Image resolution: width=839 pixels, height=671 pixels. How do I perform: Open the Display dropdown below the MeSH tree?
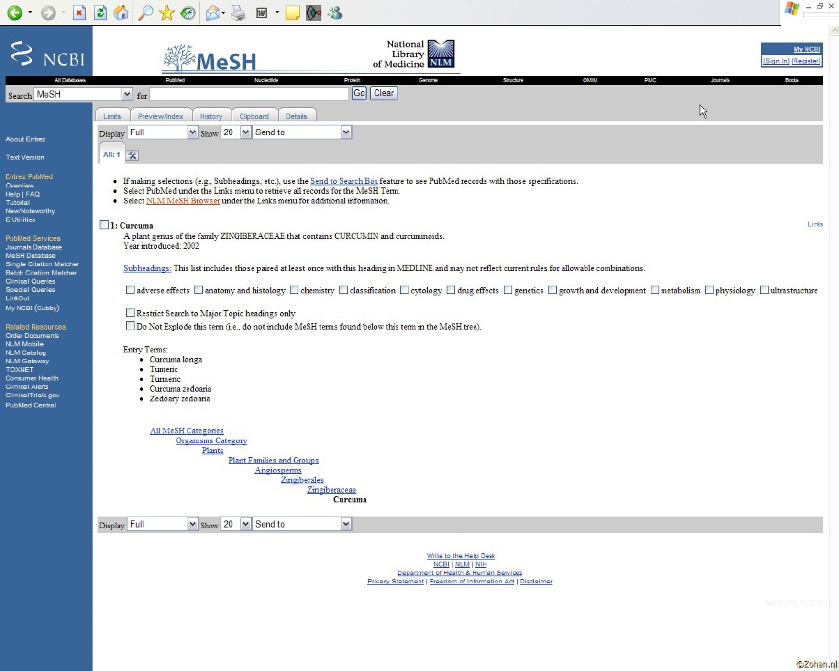tap(162, 524)
